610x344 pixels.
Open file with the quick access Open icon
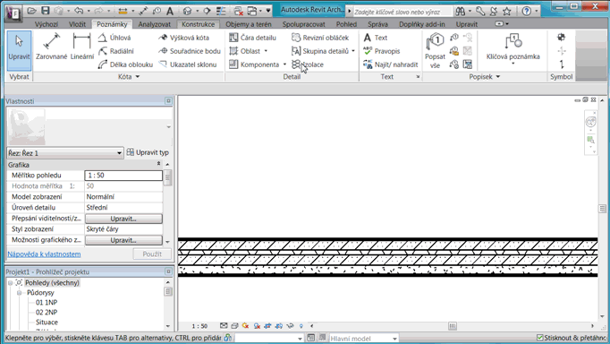(32, 11)
